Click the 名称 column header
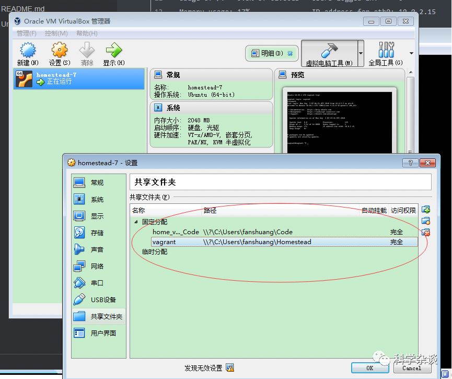Viewport: 452px width, 379px height. (166, 211)
